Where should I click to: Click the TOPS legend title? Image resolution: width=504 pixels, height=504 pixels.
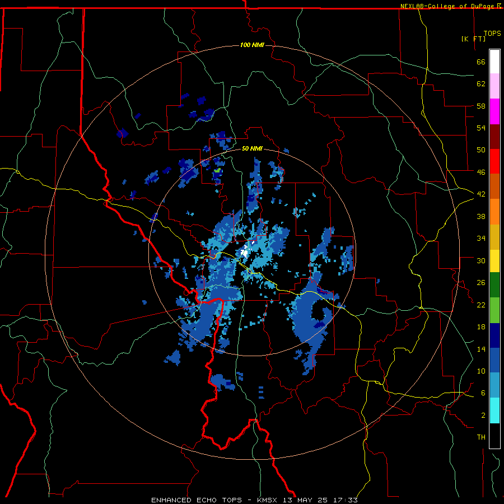tap(492, 33)
